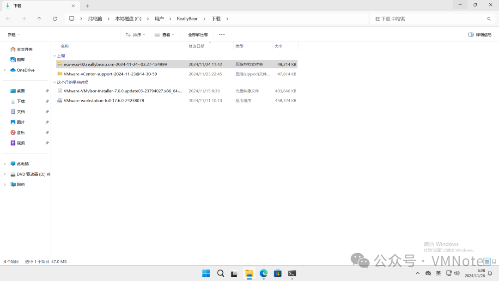Click the VMvisor ISO file icon

(60, 91)
